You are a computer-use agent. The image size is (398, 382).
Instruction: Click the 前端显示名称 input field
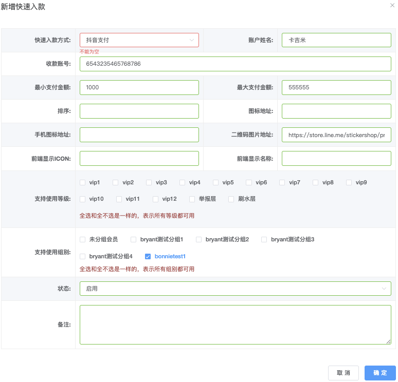pyautogui.click(x=336, y=158)
